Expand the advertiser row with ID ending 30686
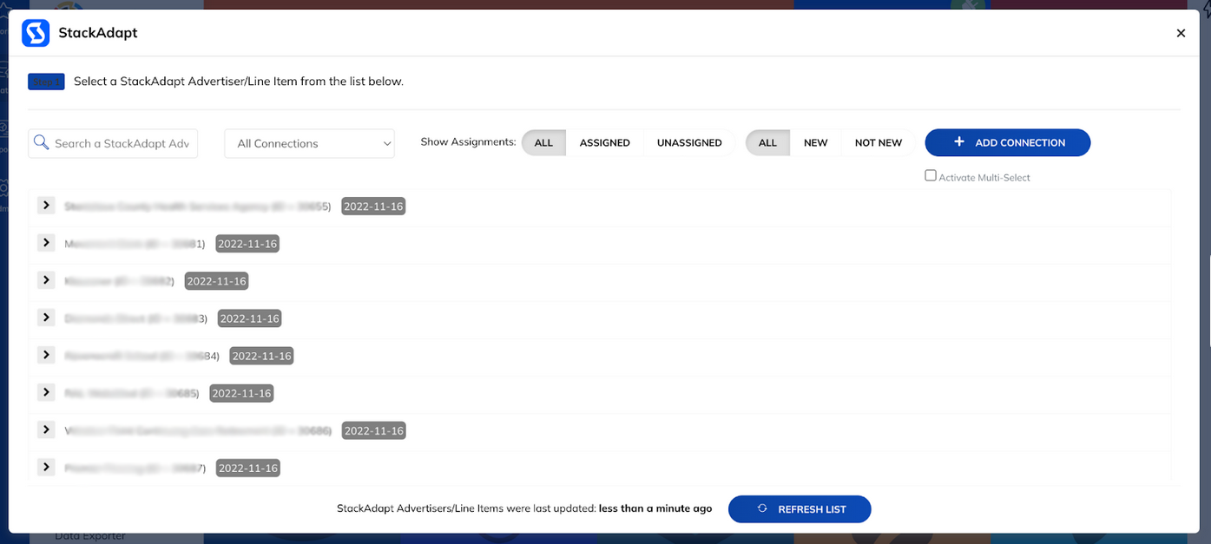 point(47,429)
